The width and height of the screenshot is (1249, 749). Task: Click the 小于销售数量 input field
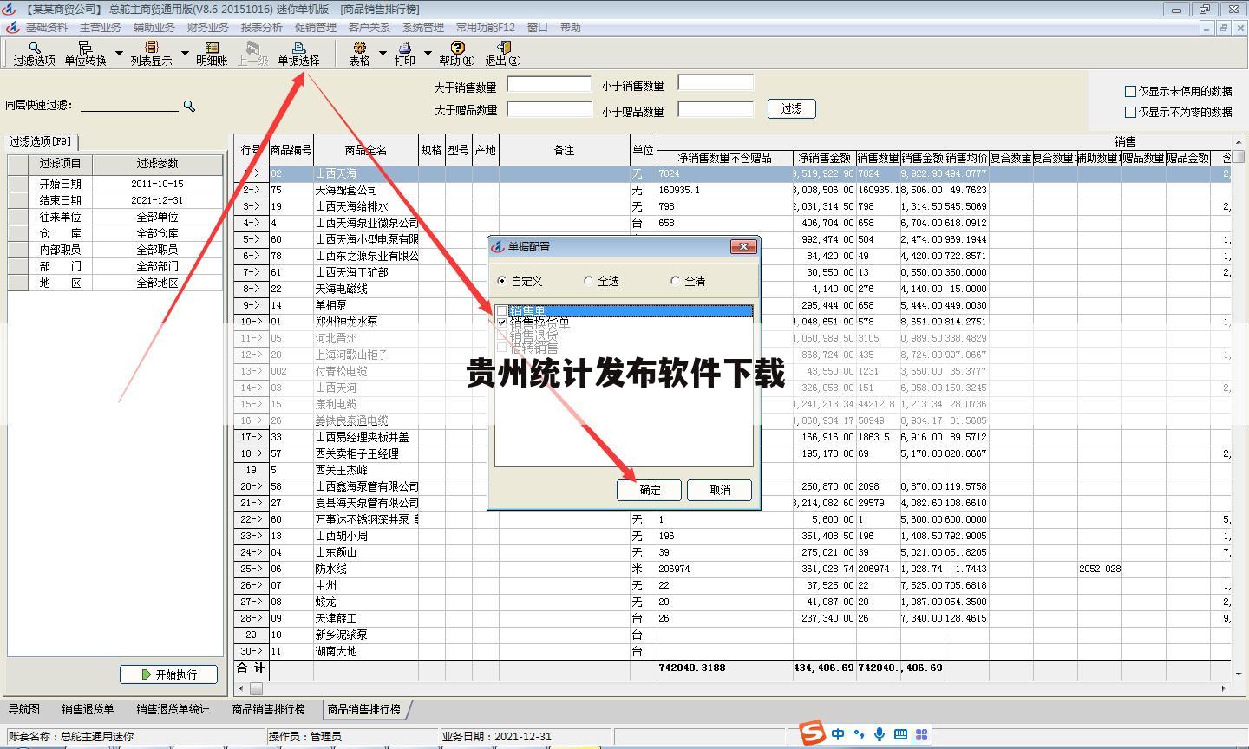pos(716,83)
